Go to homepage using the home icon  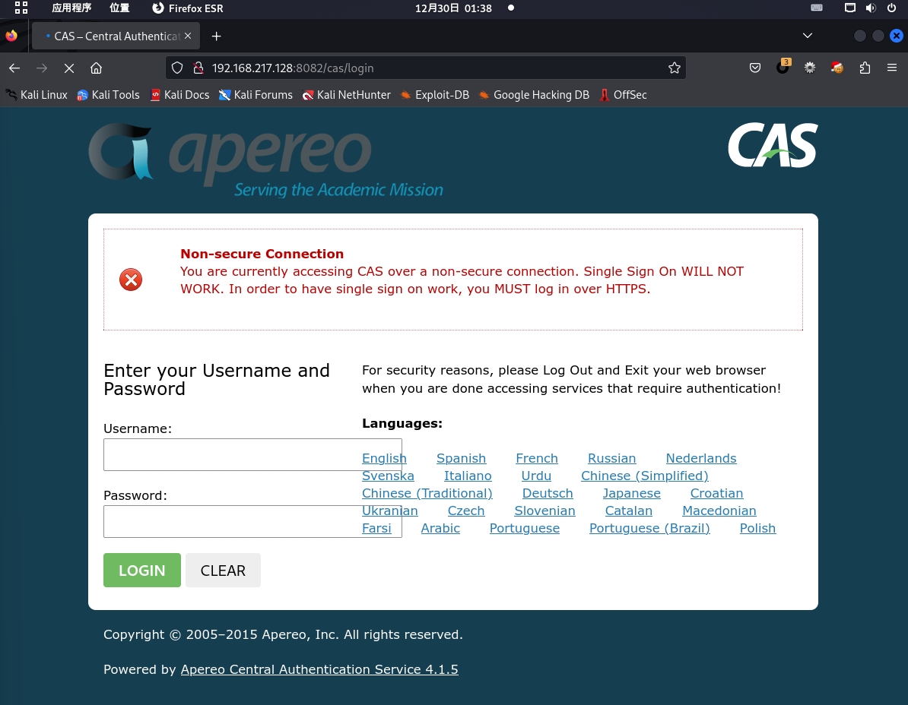point(96,68)
